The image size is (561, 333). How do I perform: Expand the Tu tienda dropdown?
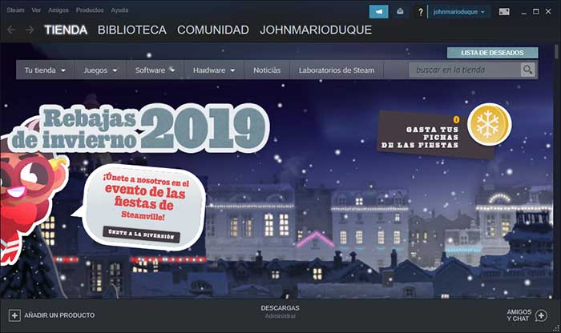point(45,70)
